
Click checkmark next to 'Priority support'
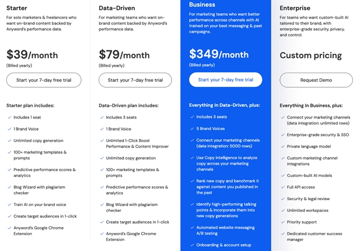pos(283,222)
